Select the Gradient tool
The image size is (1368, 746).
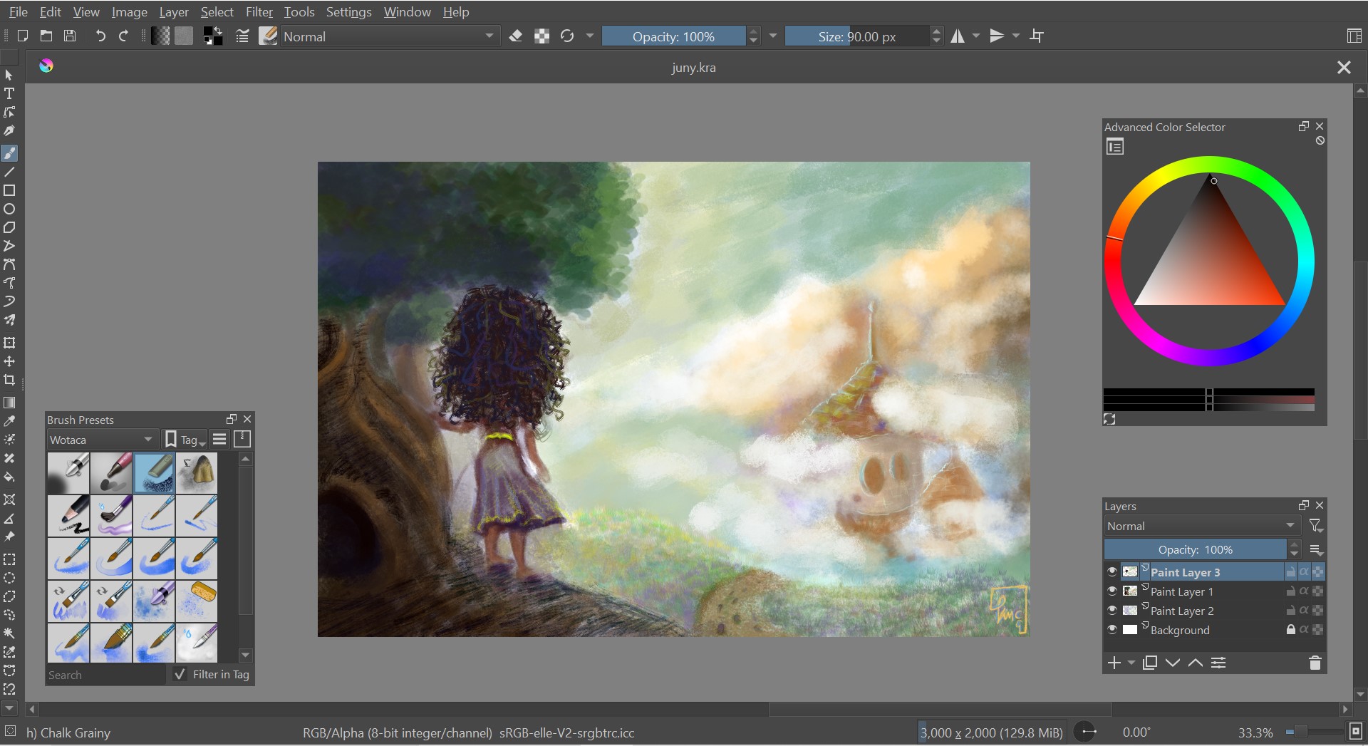(x=9, y=403)
